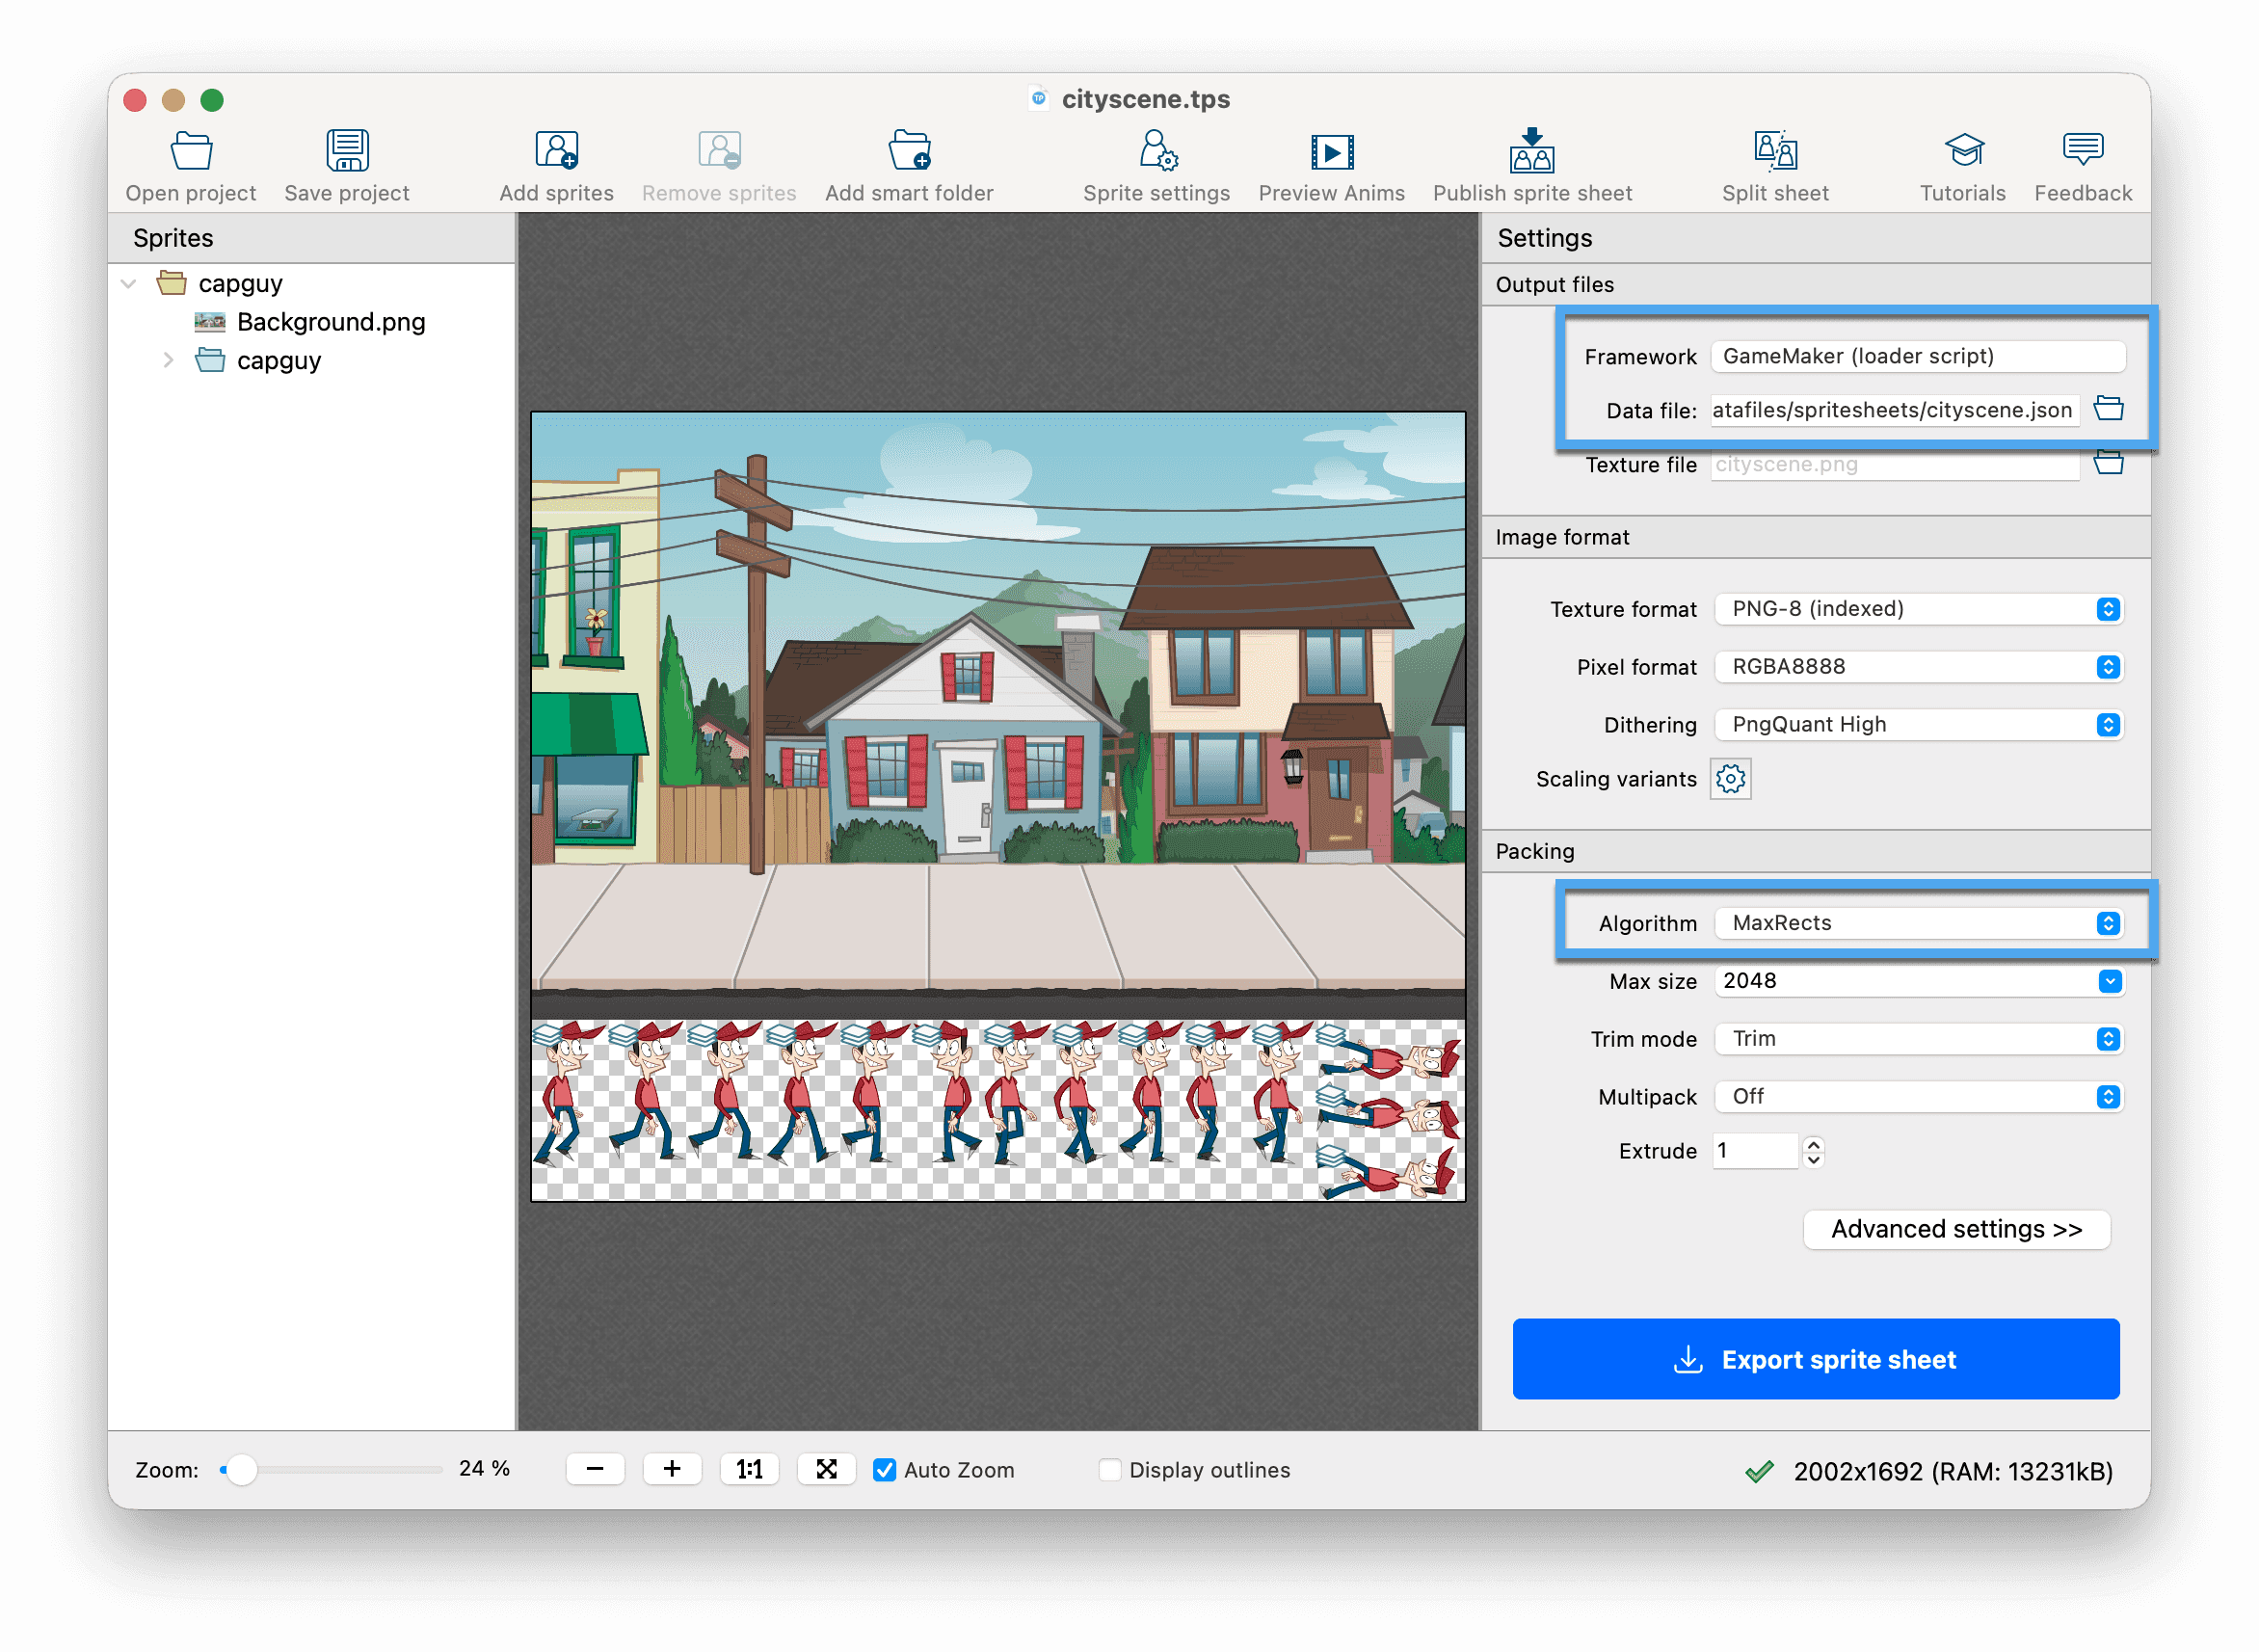
Task: Select Background.png in the Sprites tree
Action: 330,322
